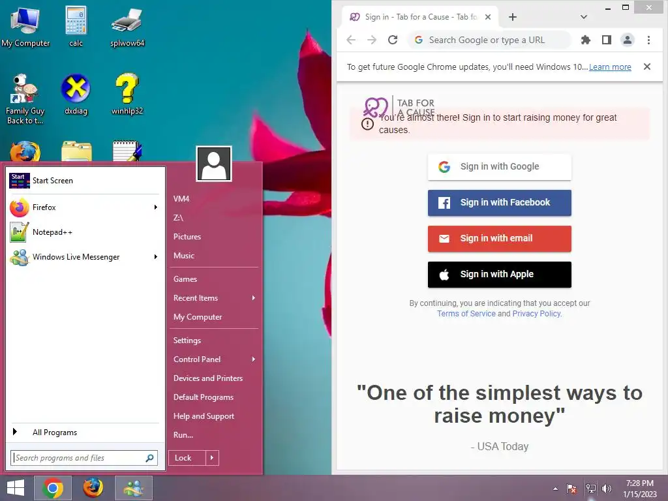Open Help and Support
Screen dimensions: 668x501
point(204,416)
